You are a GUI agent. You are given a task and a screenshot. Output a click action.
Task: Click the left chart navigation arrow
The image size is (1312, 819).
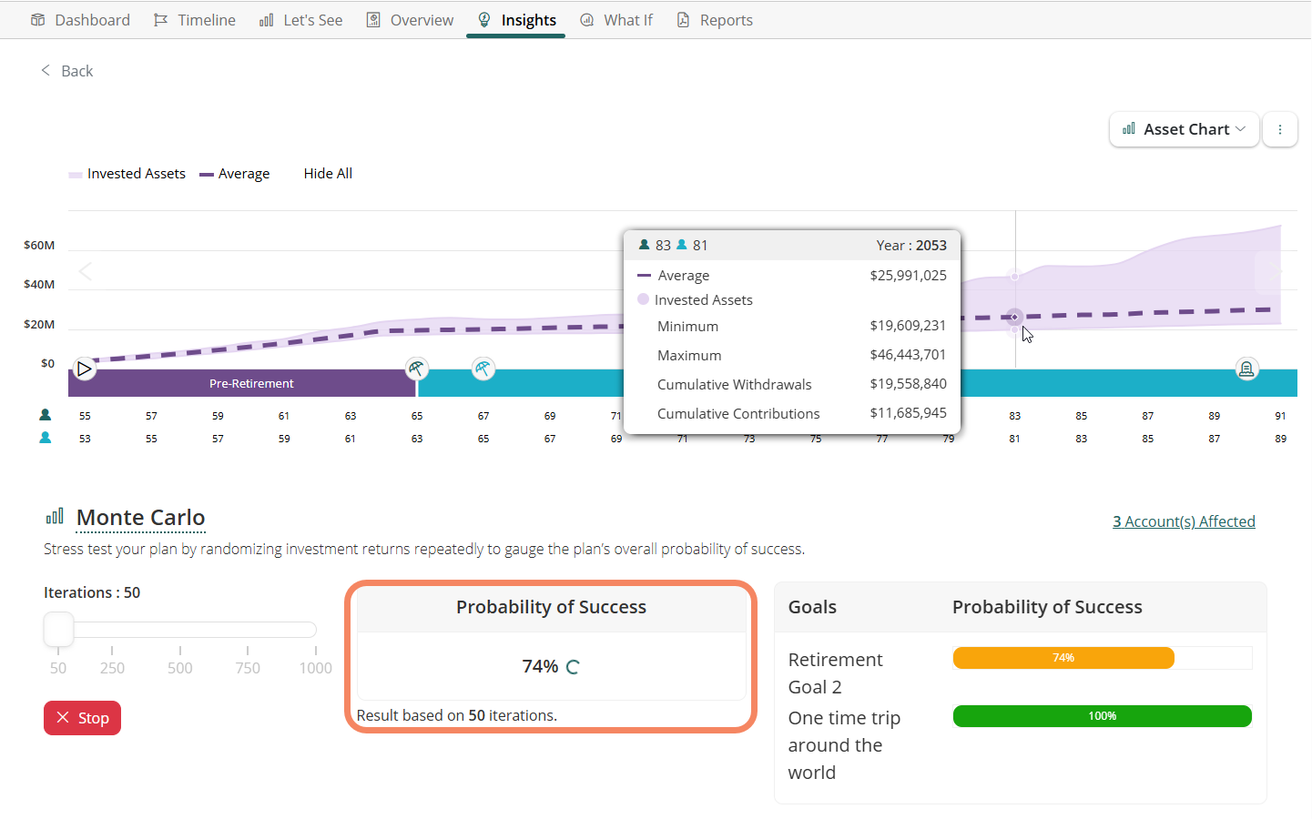86,272
